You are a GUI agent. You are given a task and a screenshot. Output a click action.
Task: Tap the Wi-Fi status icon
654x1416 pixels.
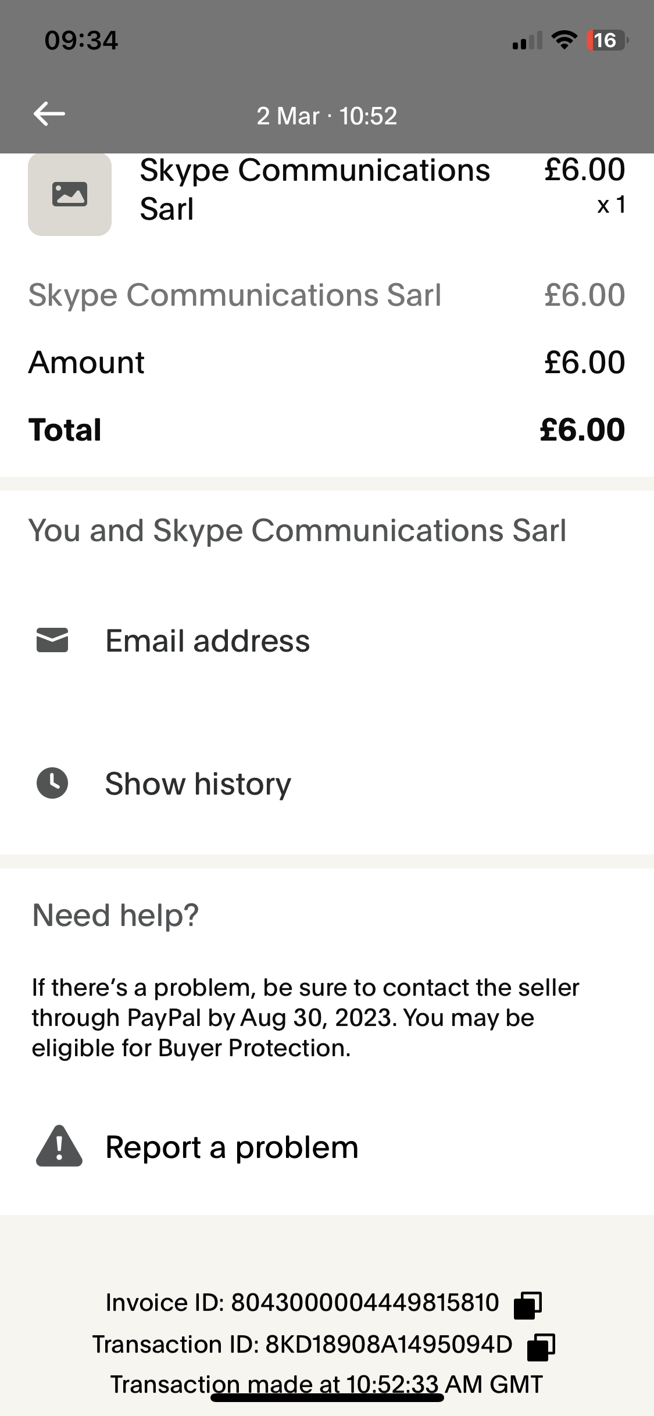563,40
